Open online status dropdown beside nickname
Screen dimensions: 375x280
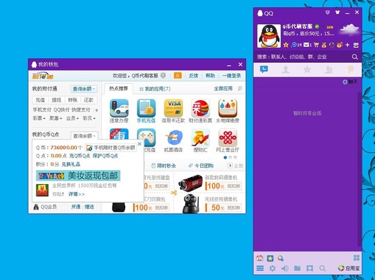[323, 27]
